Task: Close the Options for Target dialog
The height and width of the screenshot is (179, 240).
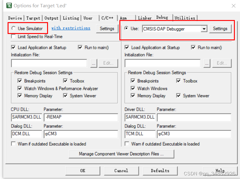Action: pos(233,6)
